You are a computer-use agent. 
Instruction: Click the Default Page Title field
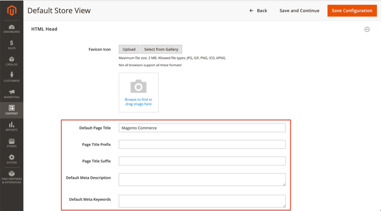point(202,128)
